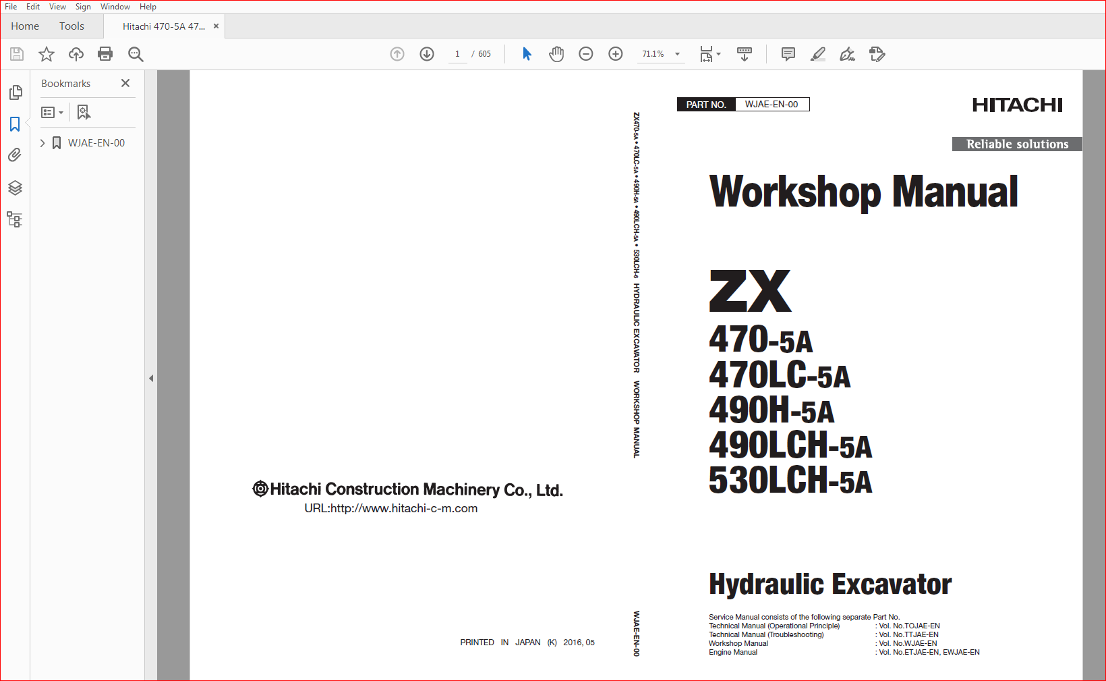Click the 530LCH-5A model text
Screen dimensions: 1106x681
click(x=790, y=480)
